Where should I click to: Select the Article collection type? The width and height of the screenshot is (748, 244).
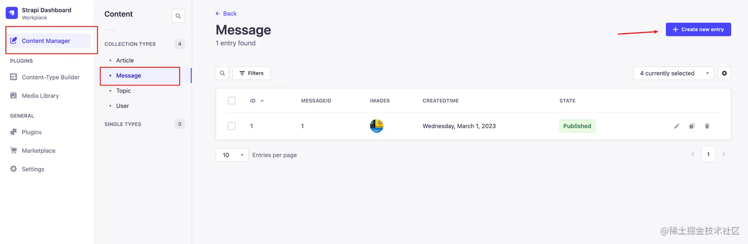tap(125, 60)
